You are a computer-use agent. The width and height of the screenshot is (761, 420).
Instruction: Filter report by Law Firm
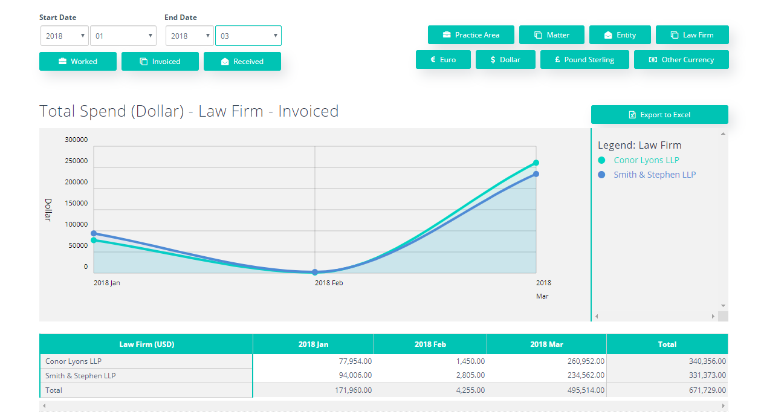click(692, 34)
